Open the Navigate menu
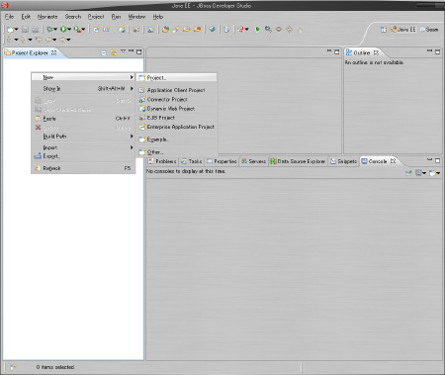The image size is (445, 375). tap(47, 17)
